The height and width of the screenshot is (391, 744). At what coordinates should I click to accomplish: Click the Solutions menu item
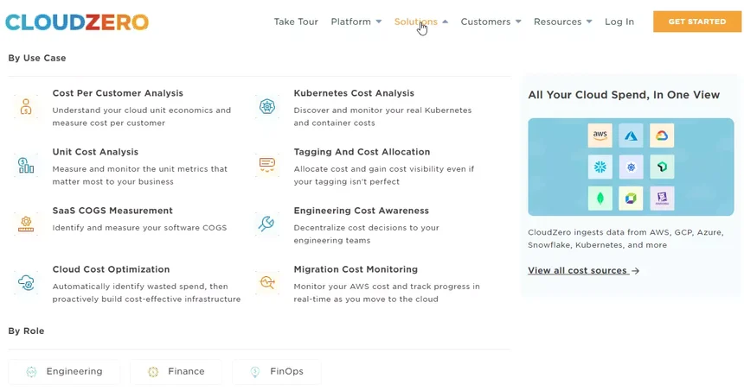click(415, 22)
